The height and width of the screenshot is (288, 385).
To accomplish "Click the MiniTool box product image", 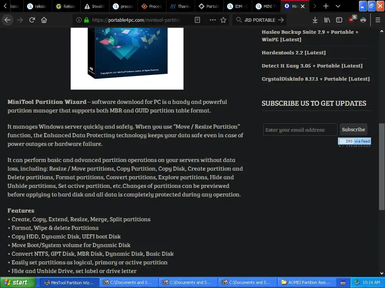I will pos(127,58).
